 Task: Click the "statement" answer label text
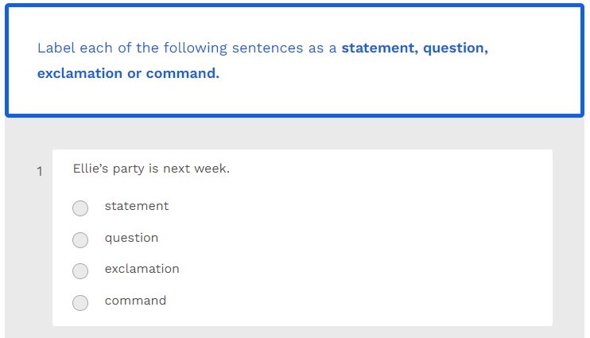[137, 206]
